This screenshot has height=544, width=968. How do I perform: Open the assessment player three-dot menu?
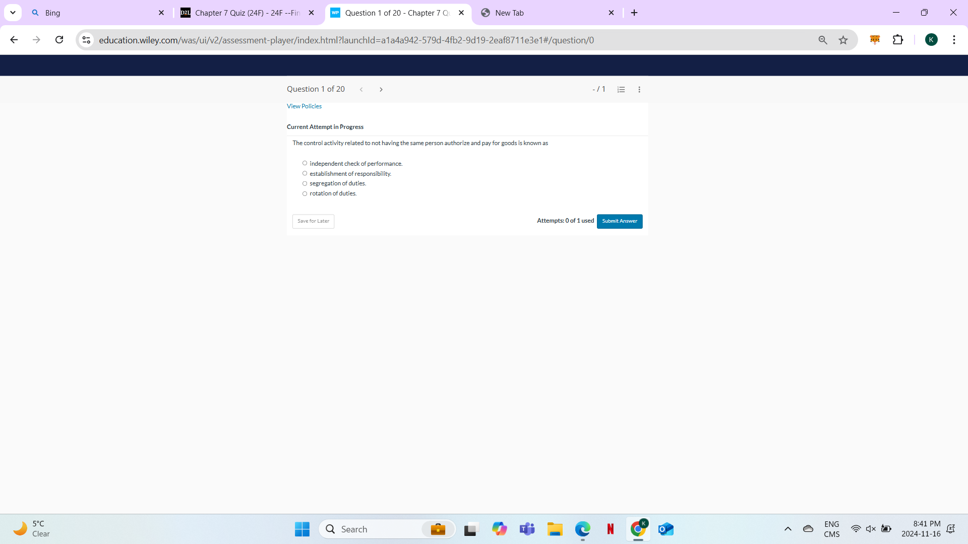[x=639, y=89]
